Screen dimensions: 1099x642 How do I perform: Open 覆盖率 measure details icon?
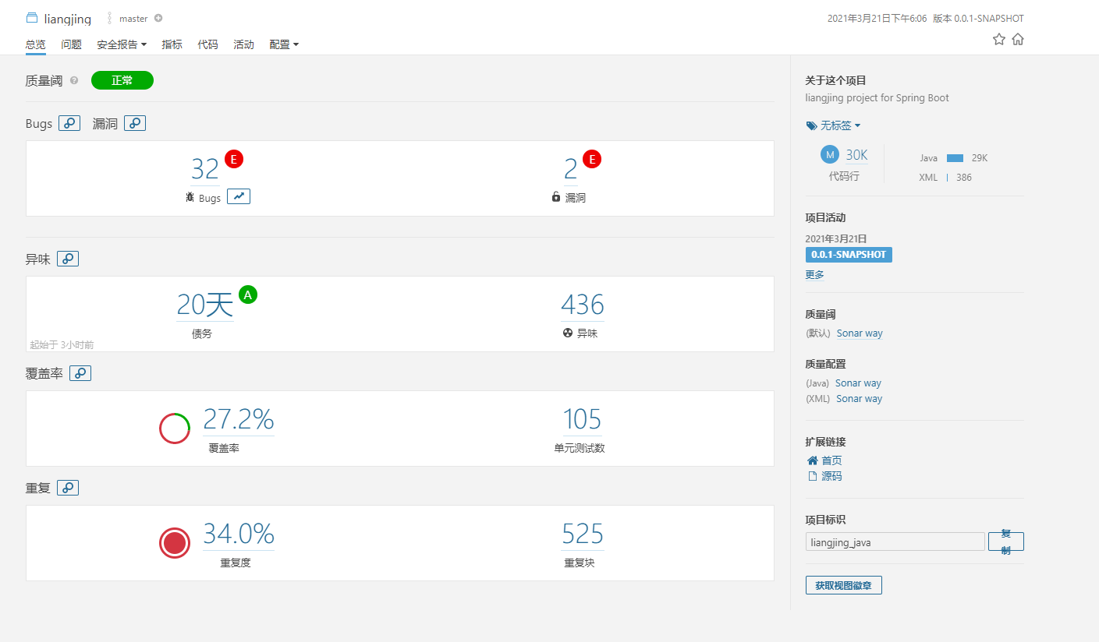pos(80,373)
